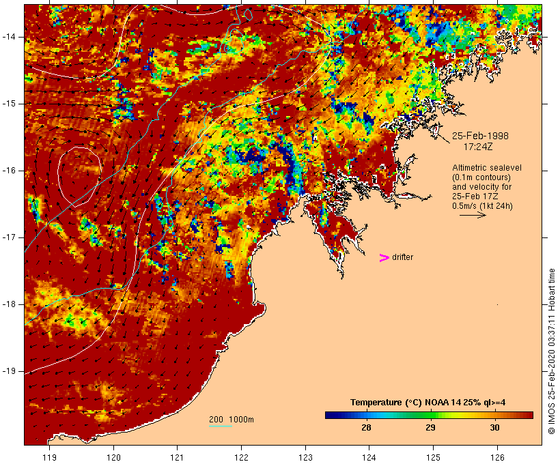The width and height of the screenshot is (560, 464).
Task: Click the longitude label '122'
Action: (x=242, y=457)
